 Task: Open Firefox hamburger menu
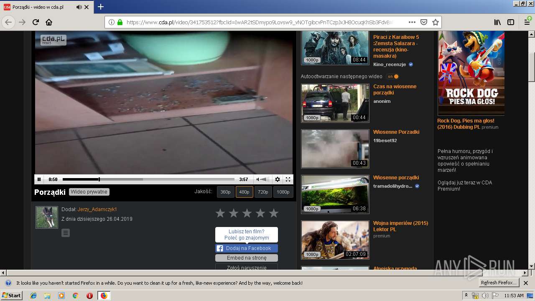click(527, 22)
